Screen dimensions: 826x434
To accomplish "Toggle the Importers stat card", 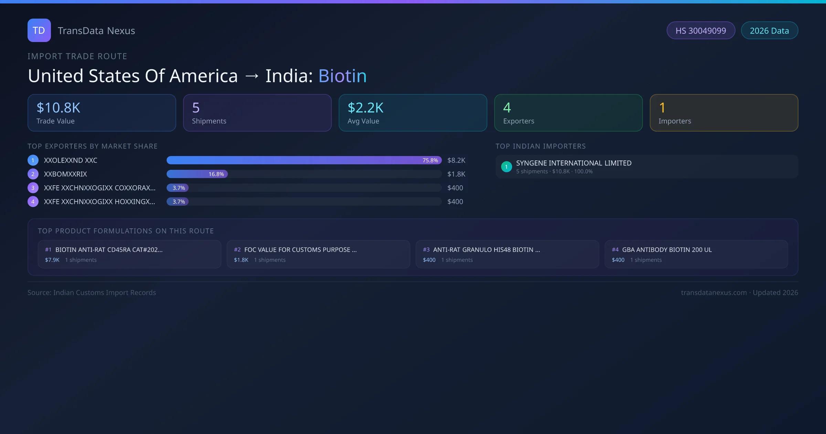I will (x=724, y=113).
